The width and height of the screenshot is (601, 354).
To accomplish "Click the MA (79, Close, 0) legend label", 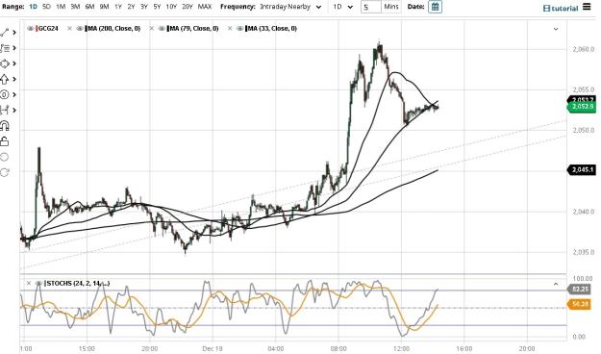I will [194, 29].
